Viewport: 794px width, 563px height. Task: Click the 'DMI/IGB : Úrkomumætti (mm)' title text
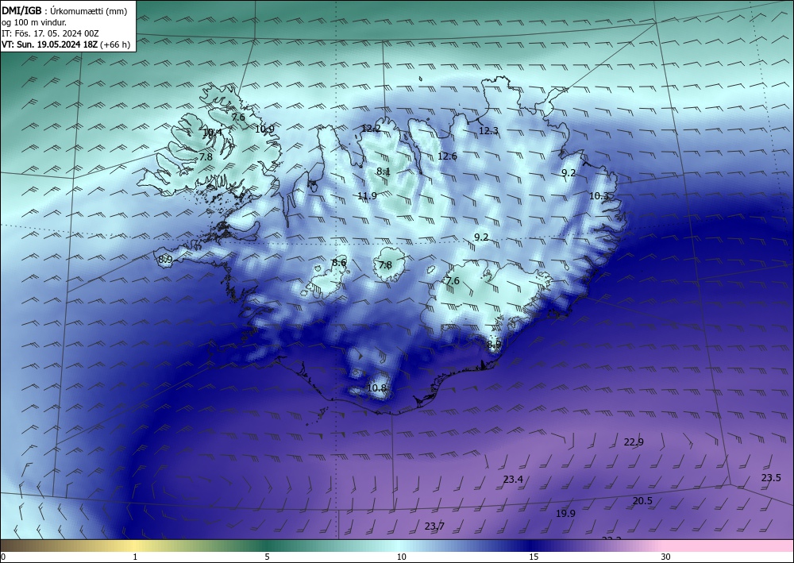click(65, 10)
